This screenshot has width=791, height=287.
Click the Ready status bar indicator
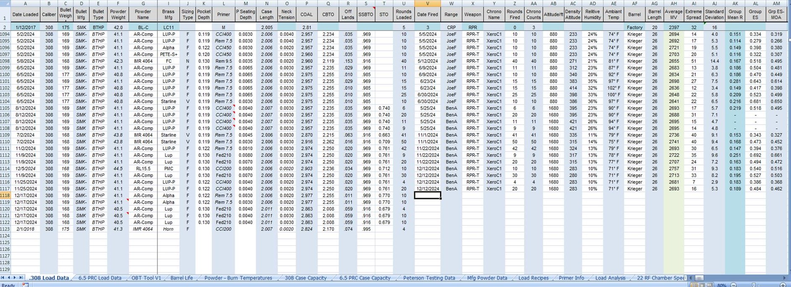coord(8,285)
